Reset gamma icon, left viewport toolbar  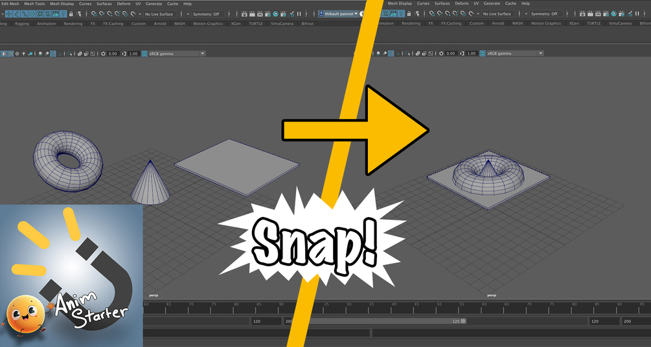click(x=124, y=54)
